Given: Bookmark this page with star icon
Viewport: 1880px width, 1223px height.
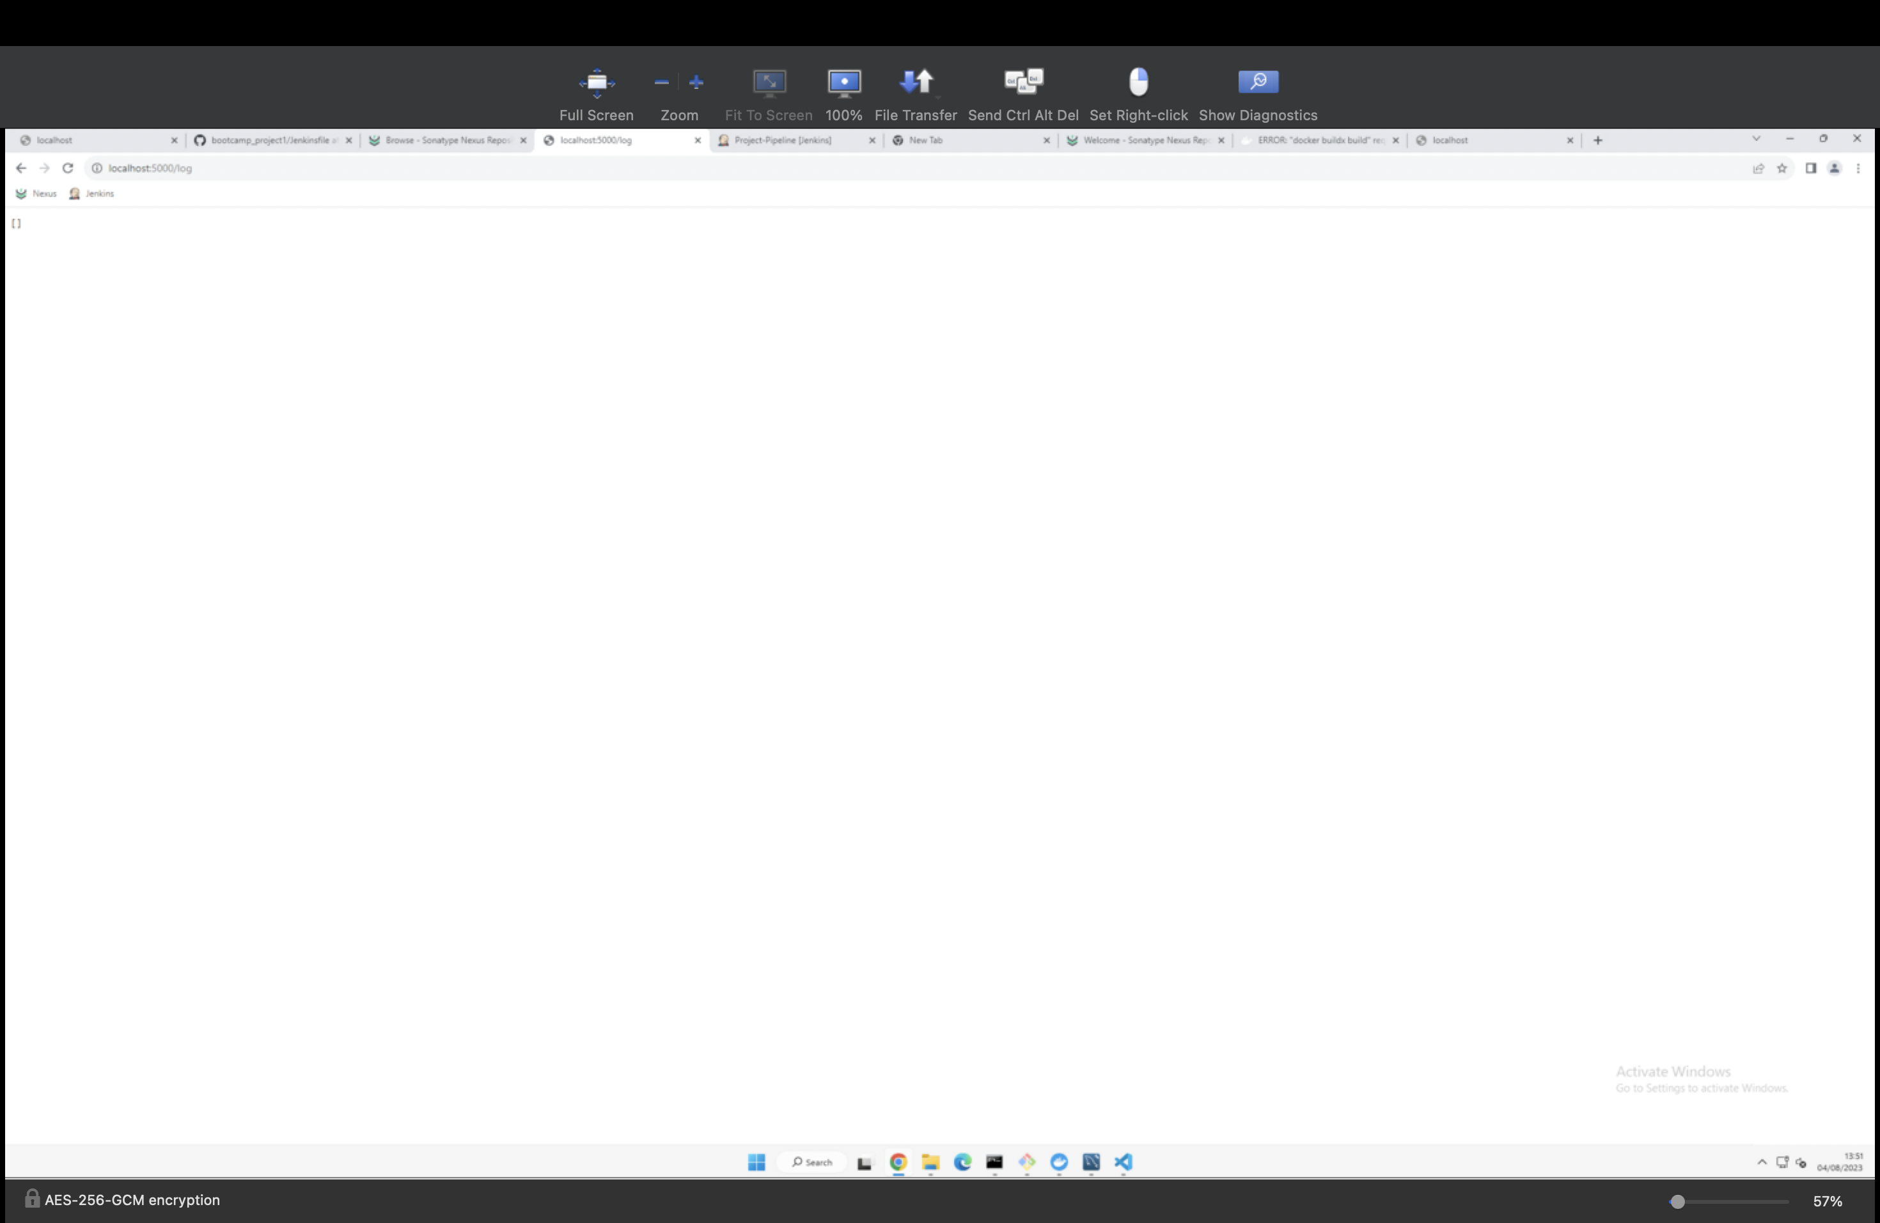Looking at the screenshot, I should click(x=1782, y=168).
